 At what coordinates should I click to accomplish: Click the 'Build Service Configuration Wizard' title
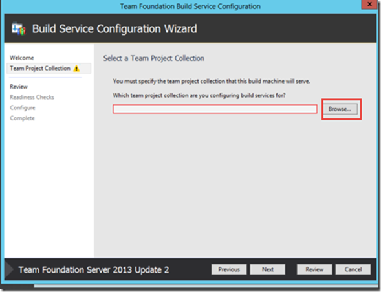pos(114,28)
